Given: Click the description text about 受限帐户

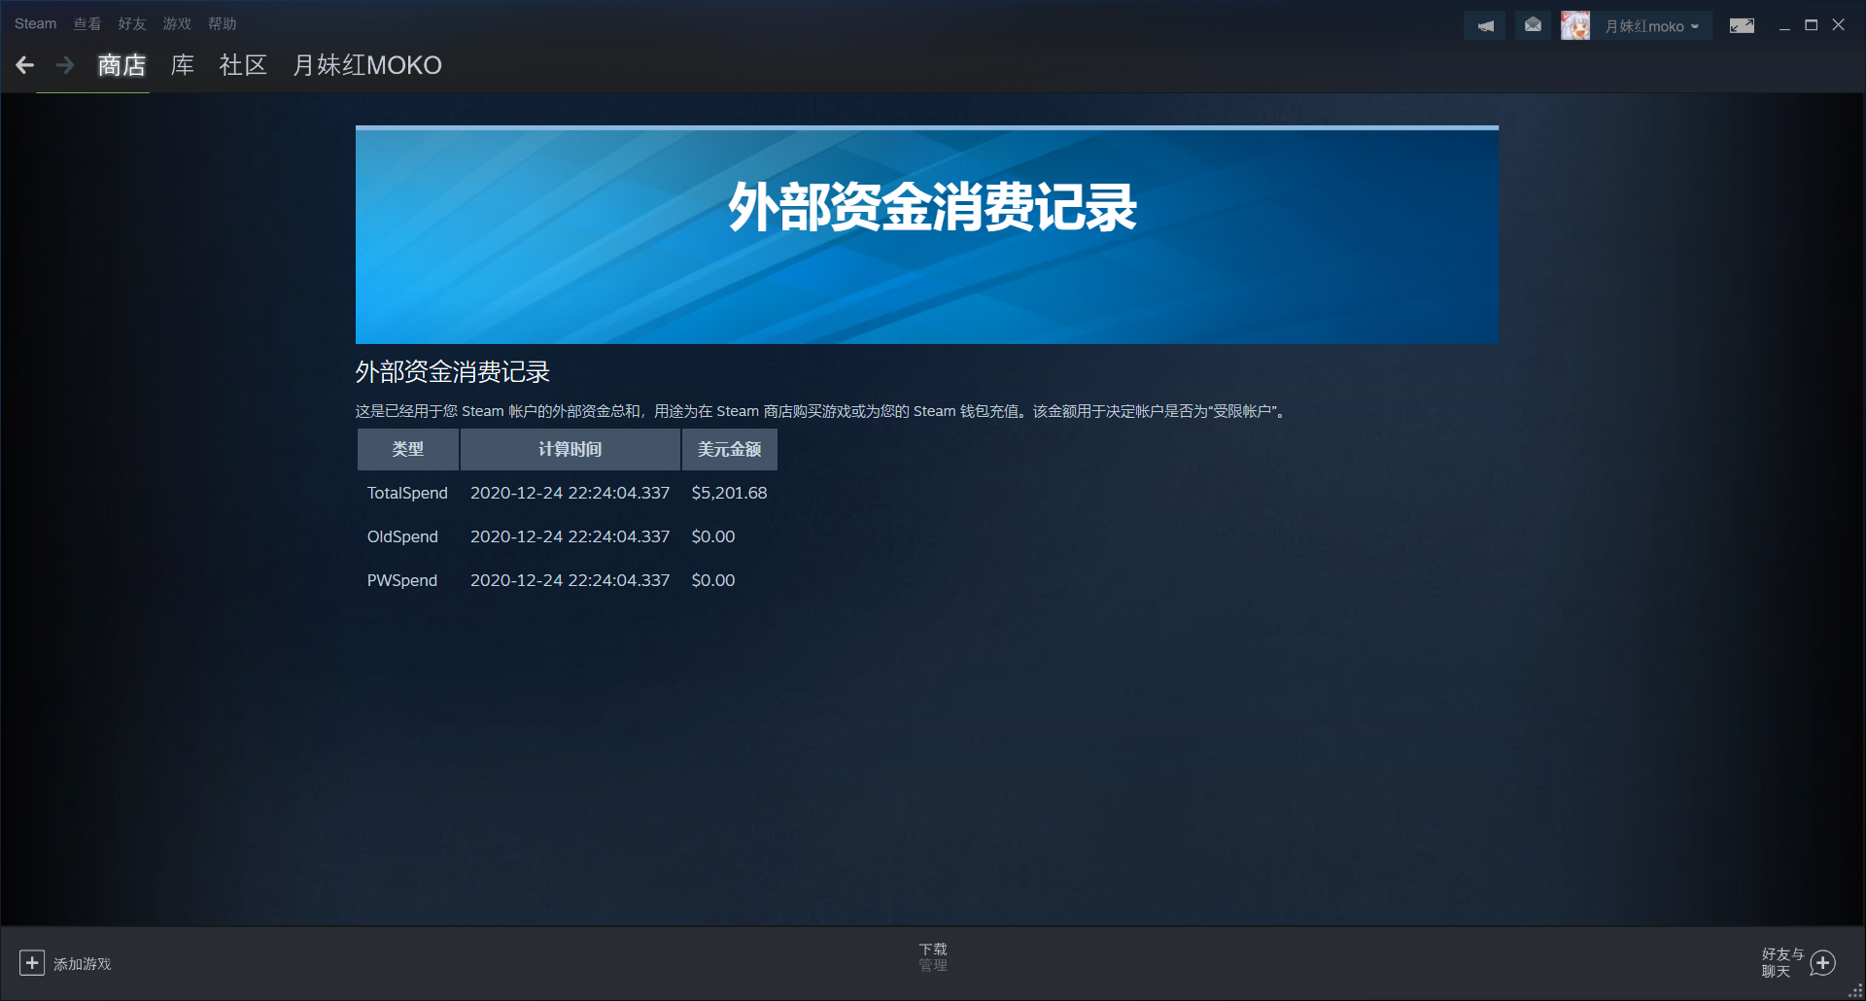Looking at the screenshot, I should 822,411.
